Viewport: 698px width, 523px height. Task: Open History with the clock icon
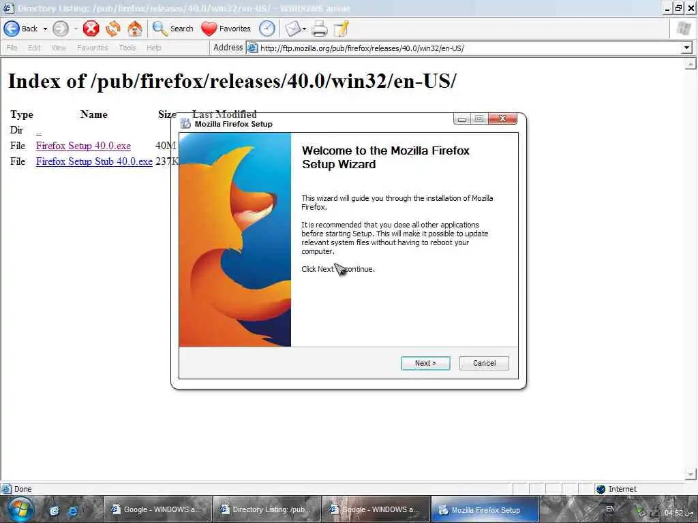pyautogui.click(x=267, y=29)
